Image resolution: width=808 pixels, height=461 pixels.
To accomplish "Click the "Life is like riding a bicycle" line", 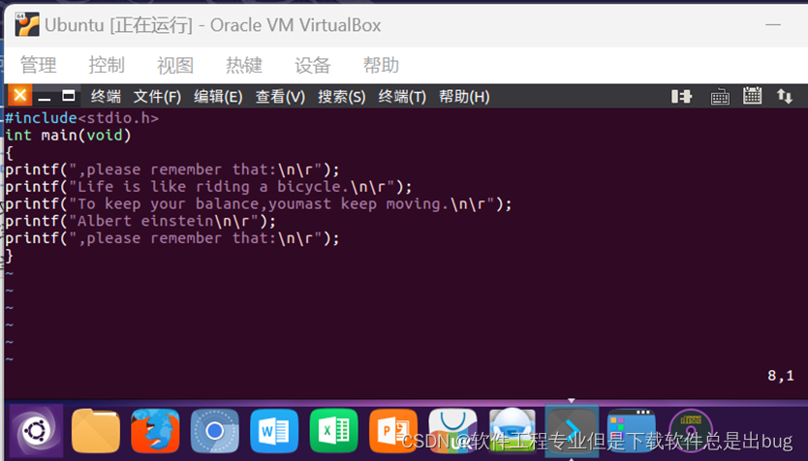I will pyautogui.click(x=208, y=187).
